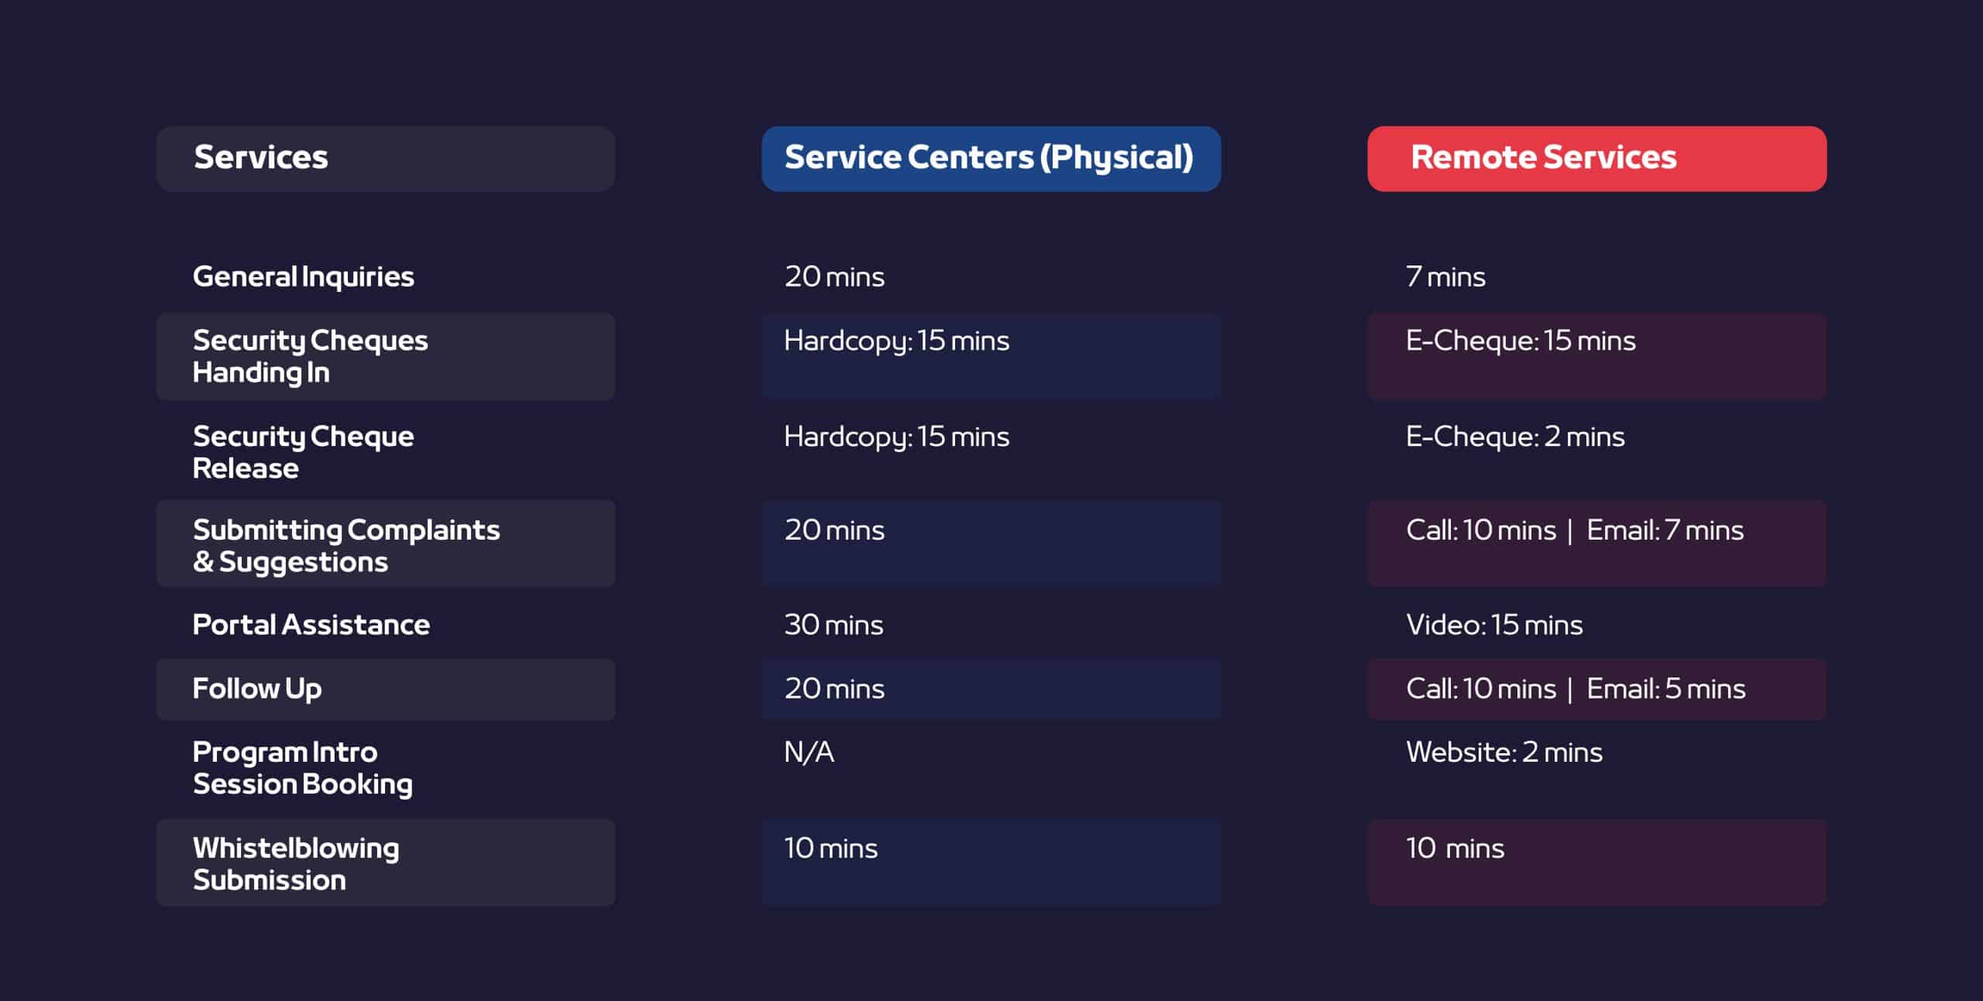
Task: Click the General Inquiries row label
Action: click(x=303, y=277)
